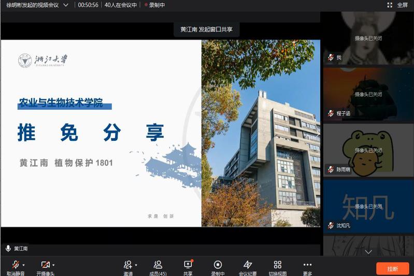Screen dimensions: 414x276
Task: Click the 40人在会议中 participant count
Action: [121, 5]
